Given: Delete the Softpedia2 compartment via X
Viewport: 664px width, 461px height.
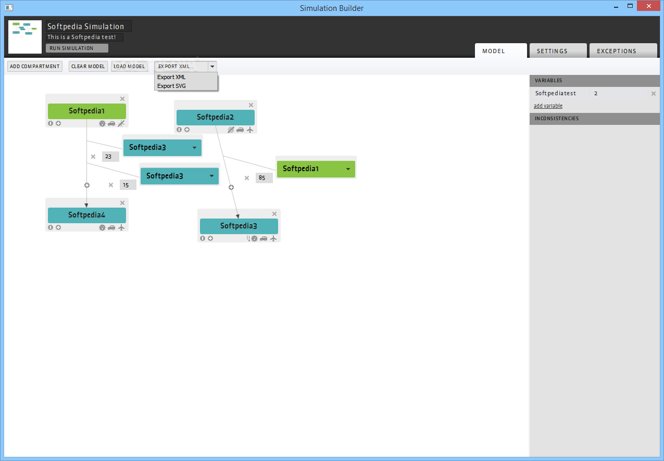Looking at the screenshot, I should pyautogui.click(x=251, y=105).
